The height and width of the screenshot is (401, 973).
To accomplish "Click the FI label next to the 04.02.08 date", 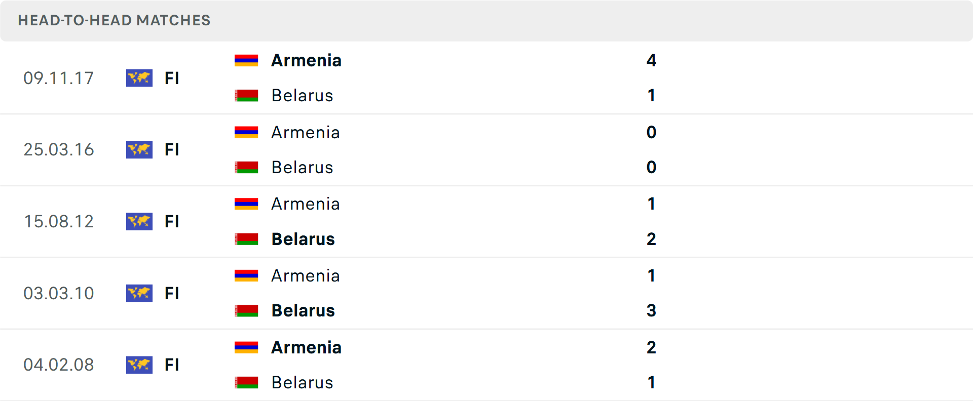I will tap(172, 365).
